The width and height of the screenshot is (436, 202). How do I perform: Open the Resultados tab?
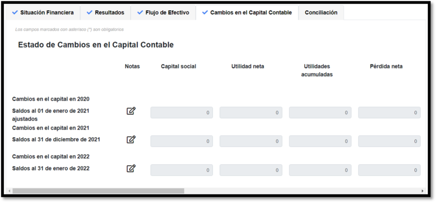coord(105,13)
